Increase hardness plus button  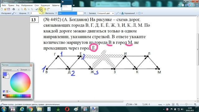click(85, 13)
